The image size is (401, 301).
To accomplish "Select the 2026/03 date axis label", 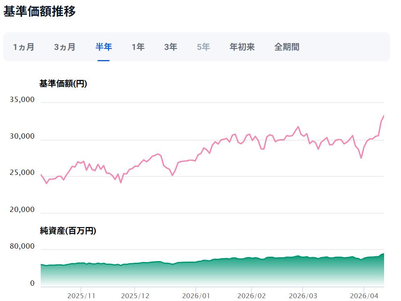I will (303, 296).
